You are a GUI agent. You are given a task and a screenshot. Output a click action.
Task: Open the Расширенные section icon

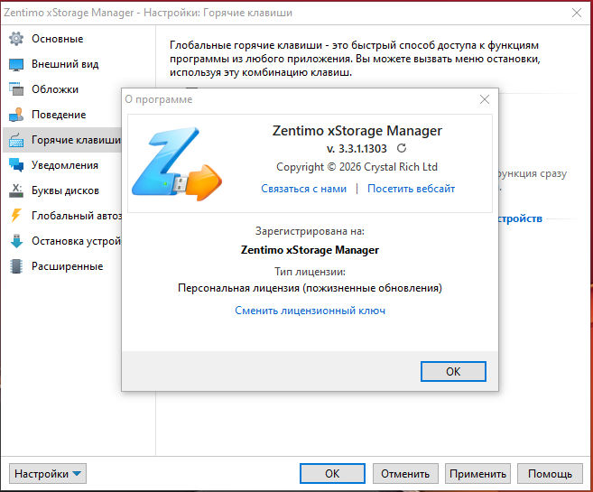point(16,266)
